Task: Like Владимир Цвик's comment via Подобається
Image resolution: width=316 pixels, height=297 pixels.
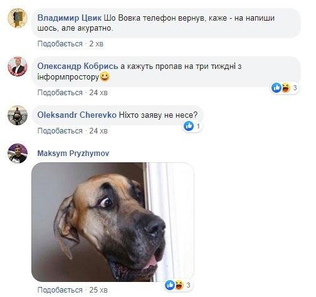Action: 60,44
